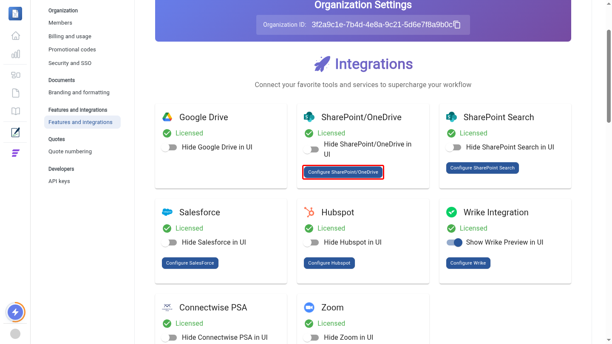The height and width of the screenshot is (344, 612).
Task: Click Configure SharePoint/OneDrive button
Action: pos(343,172)
